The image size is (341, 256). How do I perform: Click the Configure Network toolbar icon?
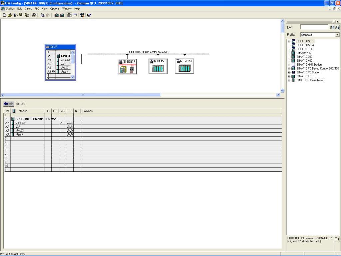(x=82, y=15)
